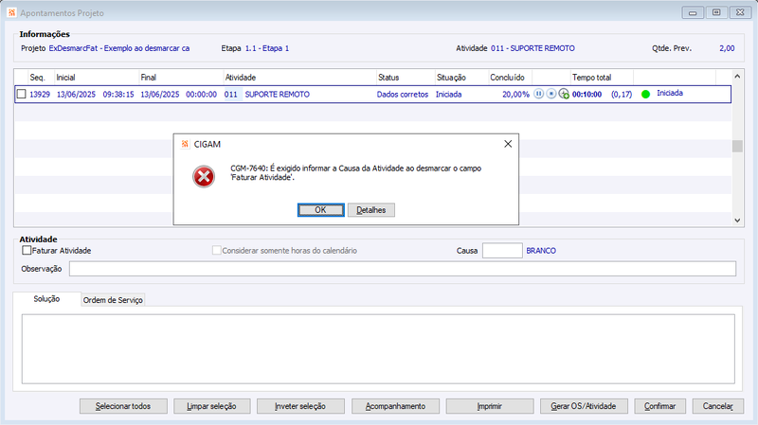
Task: Confirm with the Confirmar button
Action: 659,406
